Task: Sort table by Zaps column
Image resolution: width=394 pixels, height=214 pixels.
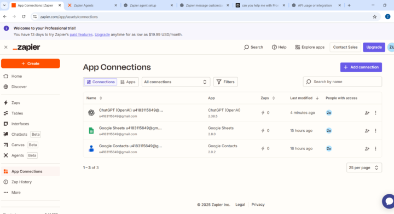Action: 268,98
